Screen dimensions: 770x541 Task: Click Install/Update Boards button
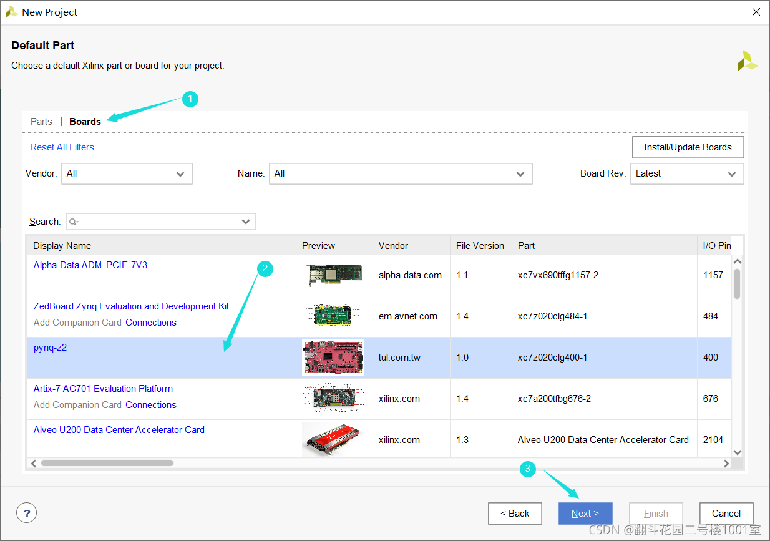(688, 147)
